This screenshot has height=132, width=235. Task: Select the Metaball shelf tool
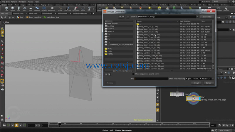pos(37,9)
